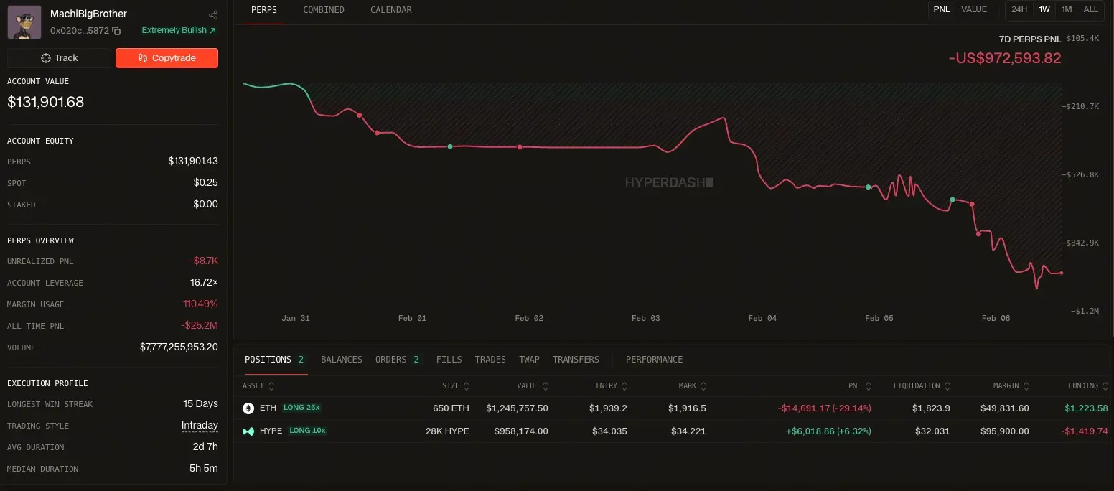This screenshot has height=491, width=1114.
Task: Click the unrealized PNL -$8.7K value
Action: 205,261
